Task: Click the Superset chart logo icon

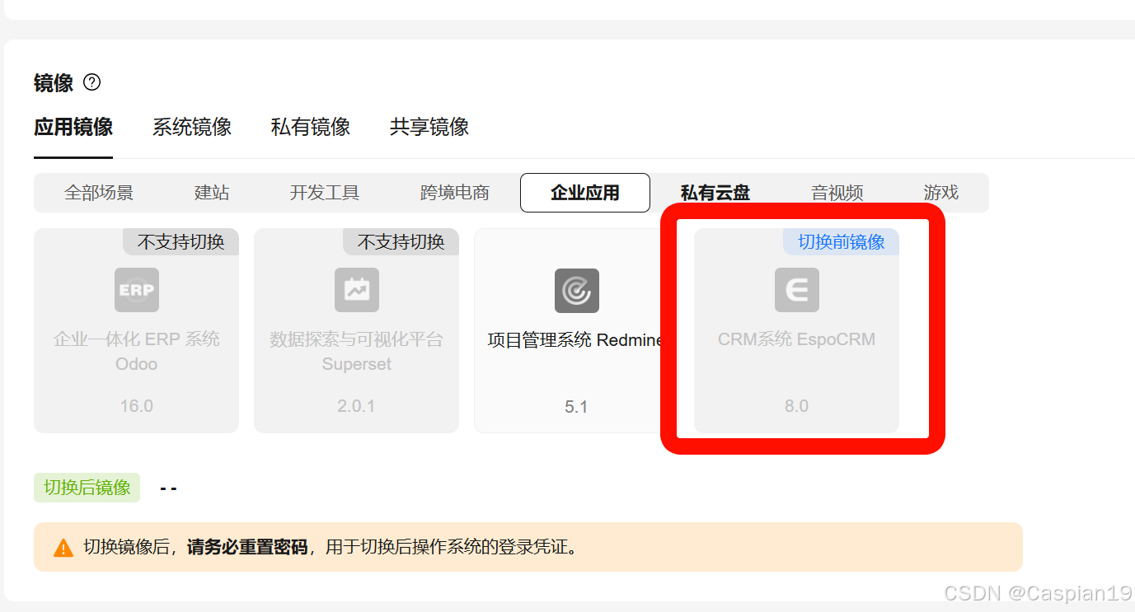Action: tap(357, 290)
